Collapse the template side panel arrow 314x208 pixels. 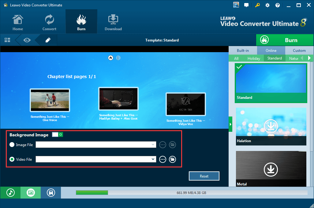(230, 124)
